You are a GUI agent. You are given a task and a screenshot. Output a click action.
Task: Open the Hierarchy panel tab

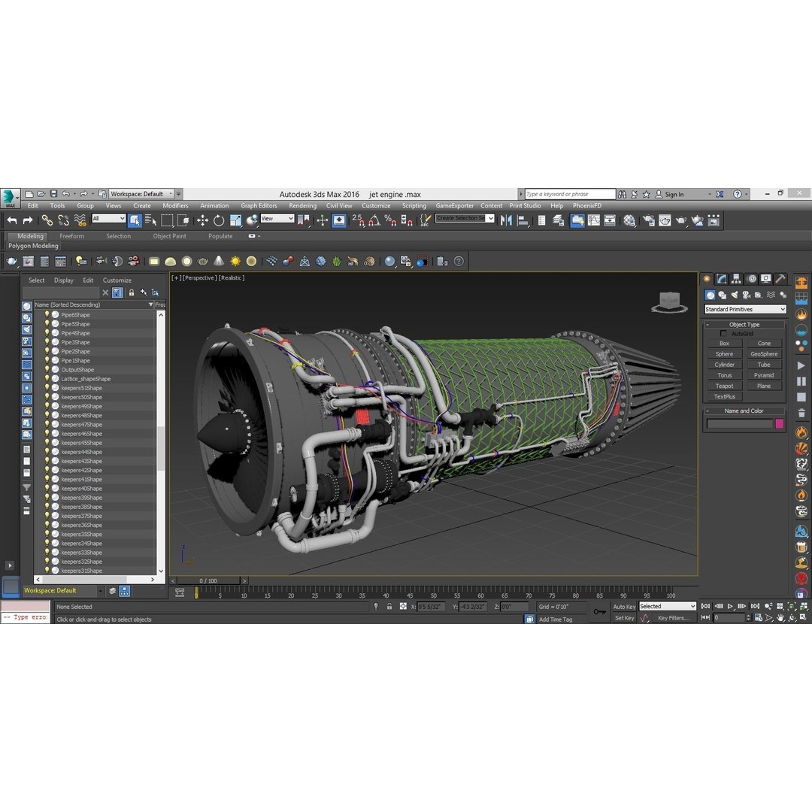736,279
